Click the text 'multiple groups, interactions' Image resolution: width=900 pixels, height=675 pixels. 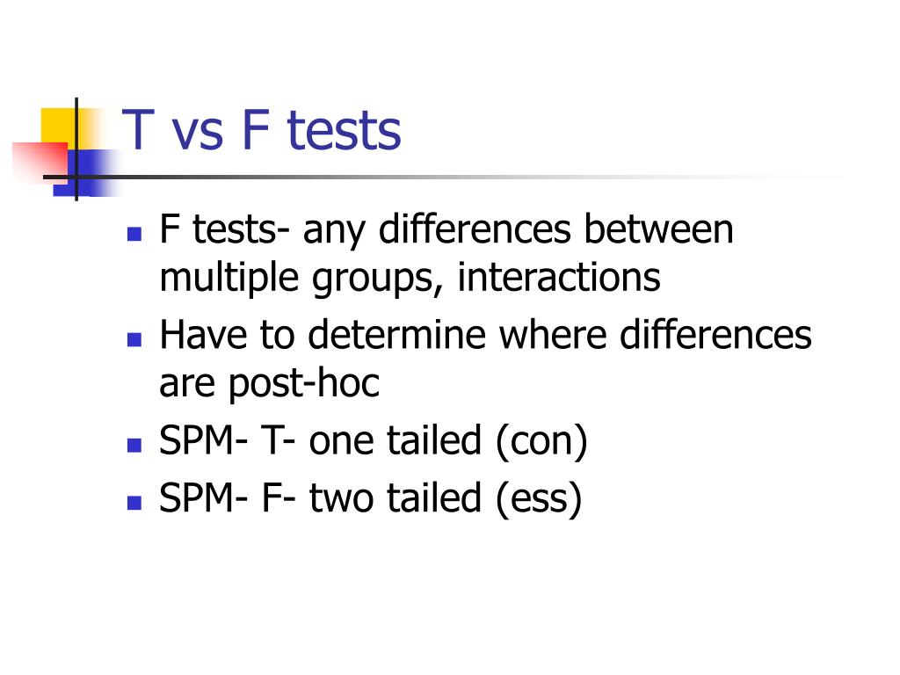click(410, 279)
